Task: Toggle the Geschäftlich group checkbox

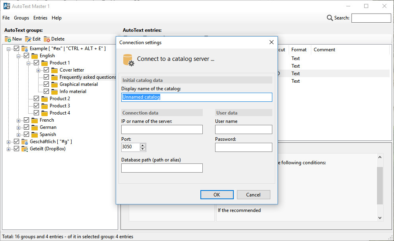Action: pyautogui.click(x=17, y=142)
